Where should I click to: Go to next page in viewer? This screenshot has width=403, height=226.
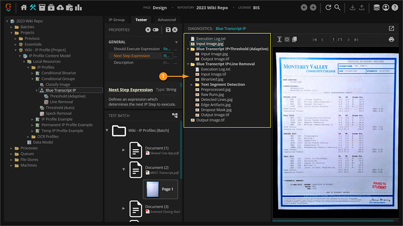tap(349, 39)
